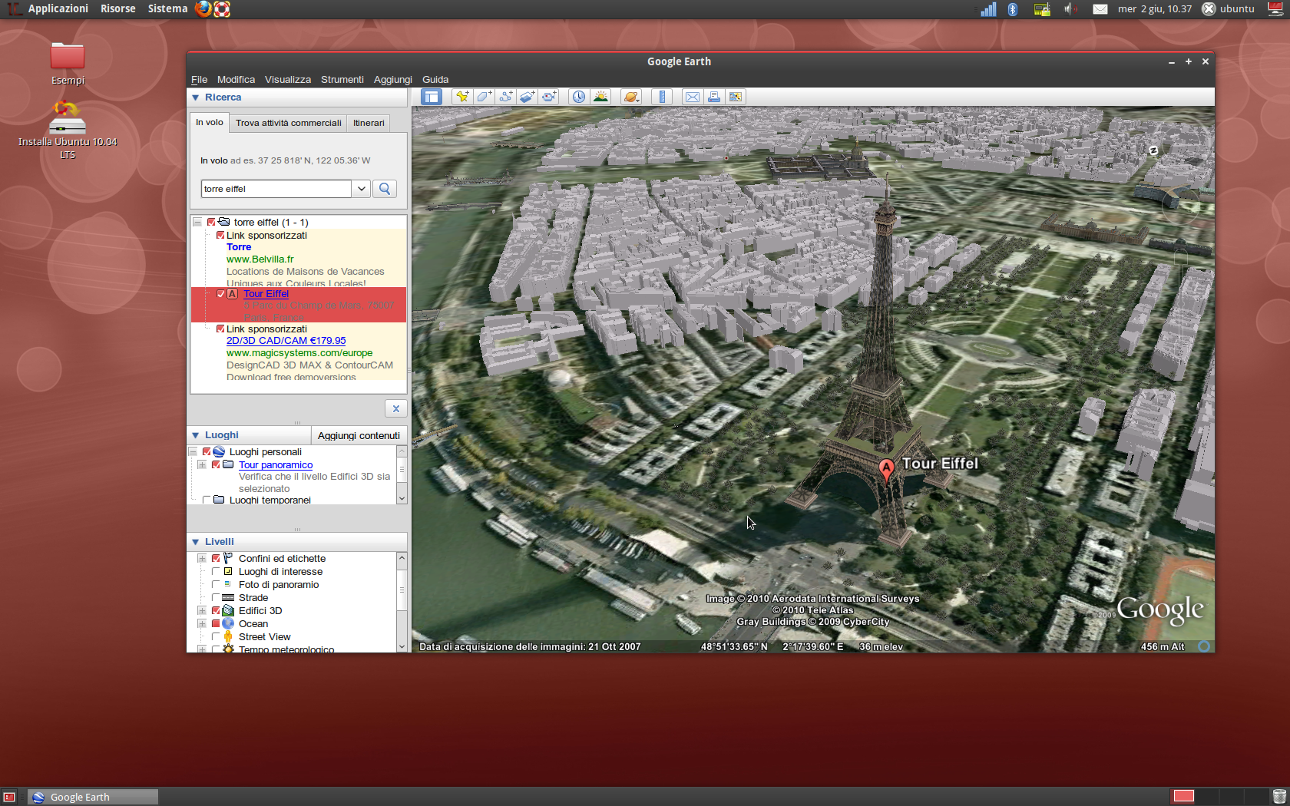Open the sponsored Torre link

pyautogui.click(x=239, y=246)
